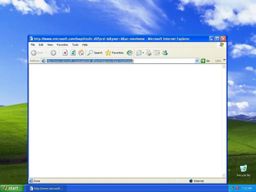Image resolution: width=256 pixels, height=192 pixels.
Task: Expand the Links toolbar chevron
Action: point(224,60)
